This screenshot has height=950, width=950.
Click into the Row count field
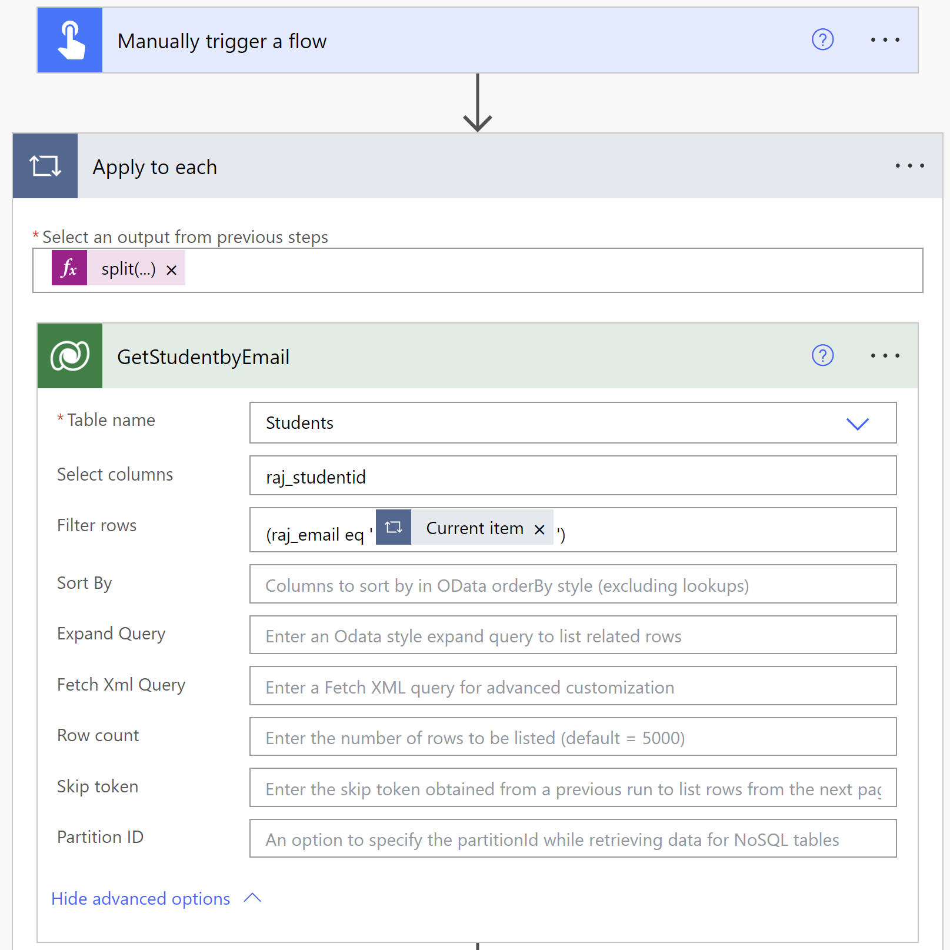click(572, 737)
